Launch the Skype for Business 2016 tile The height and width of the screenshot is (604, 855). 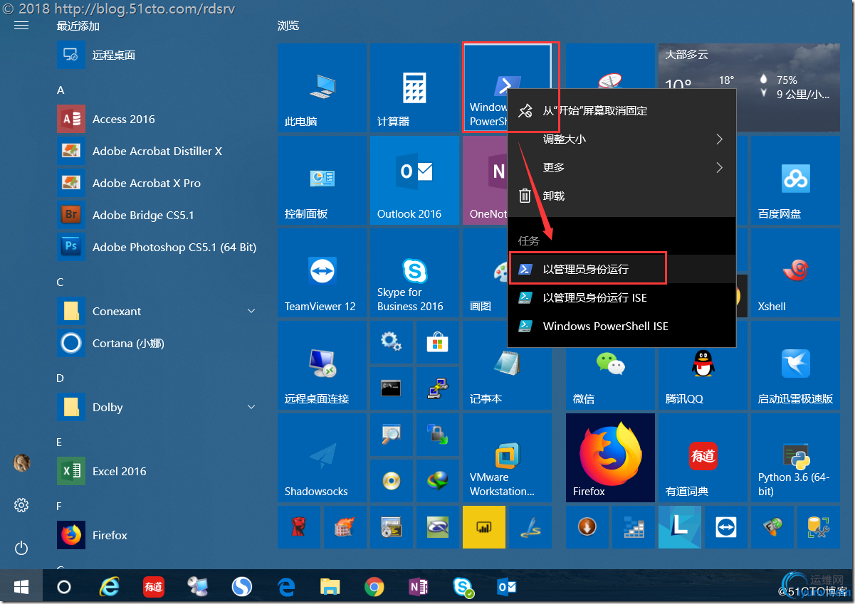(414, 273)
